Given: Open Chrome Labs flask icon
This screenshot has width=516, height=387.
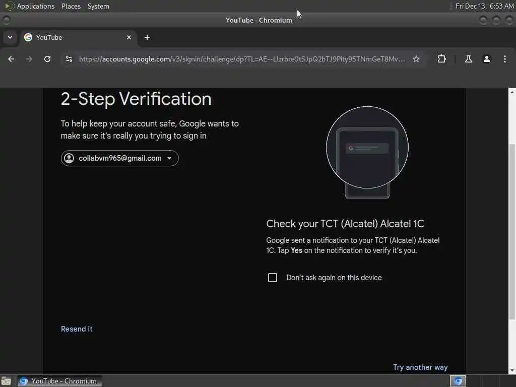Looking at the screenshot, I should coord(468,59).
